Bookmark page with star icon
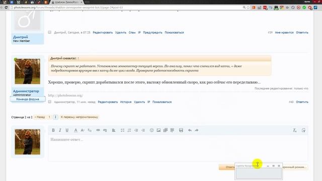Image resolution: width=322 pixels, height=181 pixels. (x=248, y=8)
